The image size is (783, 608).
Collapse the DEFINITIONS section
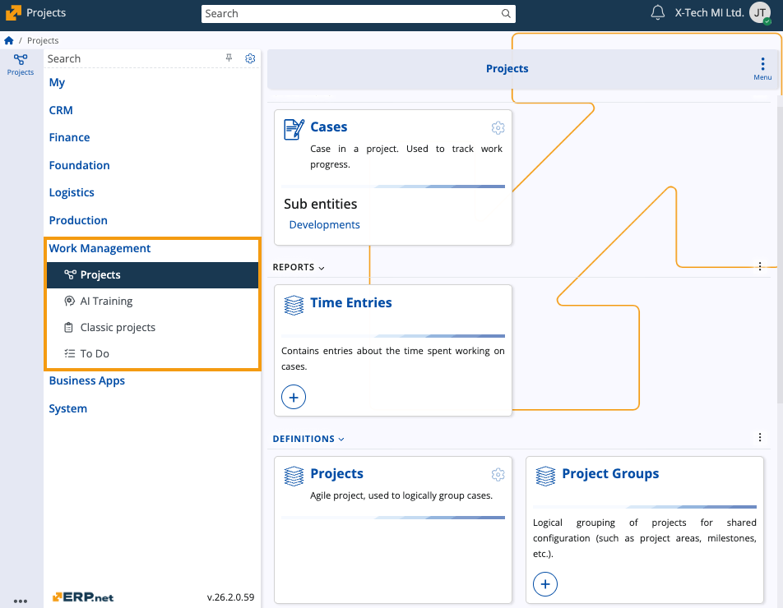pyautogui.click(x=308, y=439)
